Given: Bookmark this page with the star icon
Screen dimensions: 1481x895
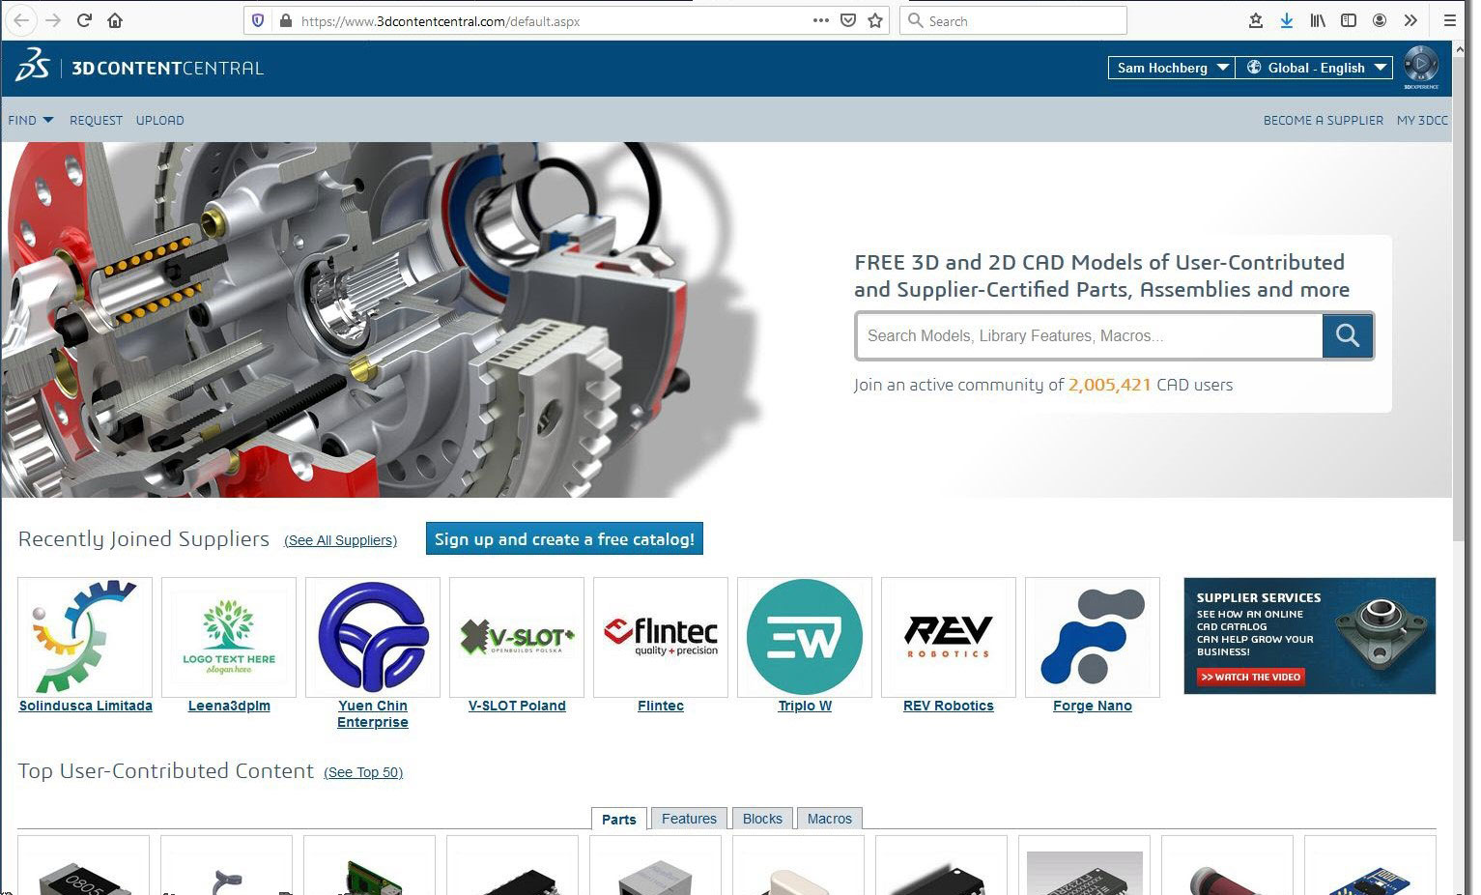Looking at the screenshot, I should tap(875, 20).
